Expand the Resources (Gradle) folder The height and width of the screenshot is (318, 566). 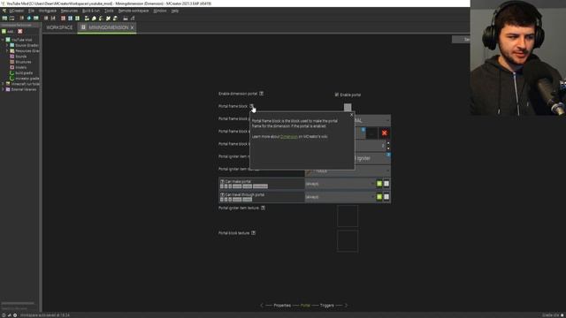pyautogui.click(x=7, y=51)
